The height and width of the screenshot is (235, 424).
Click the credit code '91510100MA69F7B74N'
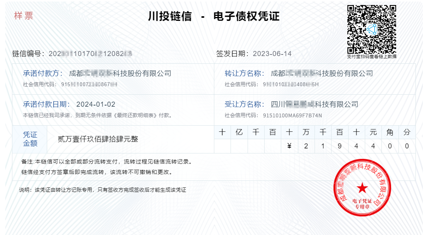pyautogui.click(x=292, y=116)
